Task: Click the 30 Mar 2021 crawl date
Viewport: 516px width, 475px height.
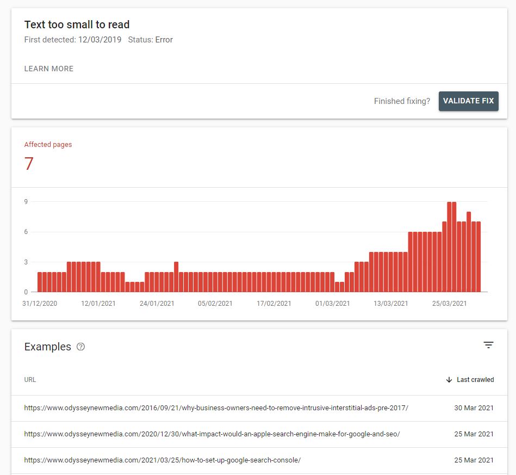Action: [x=474, y=408]
